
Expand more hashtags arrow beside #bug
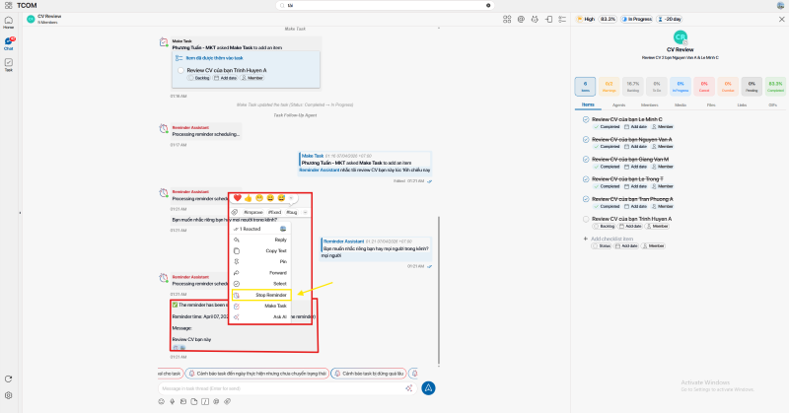pos(305,212)
